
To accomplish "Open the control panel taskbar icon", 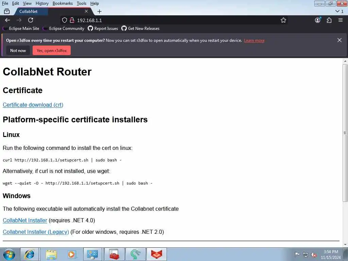I will [x=92, y=254].
